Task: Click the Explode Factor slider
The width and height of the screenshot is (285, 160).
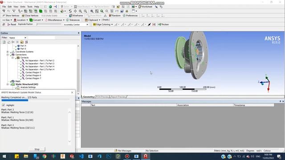Action: 49,24
